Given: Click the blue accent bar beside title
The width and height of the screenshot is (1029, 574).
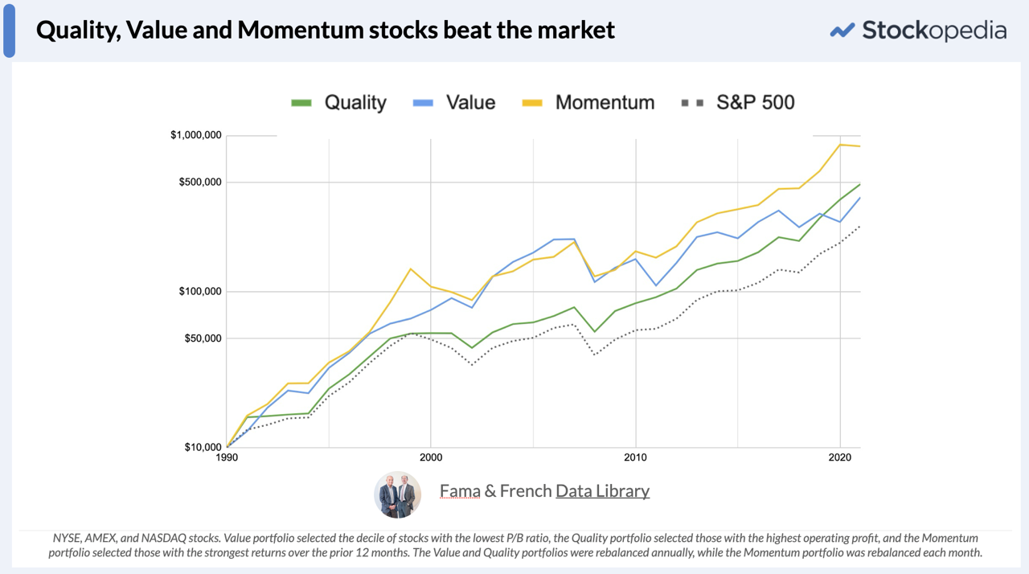Looking at the screenshot, I should pyautogui.click(x=9, y=29).
